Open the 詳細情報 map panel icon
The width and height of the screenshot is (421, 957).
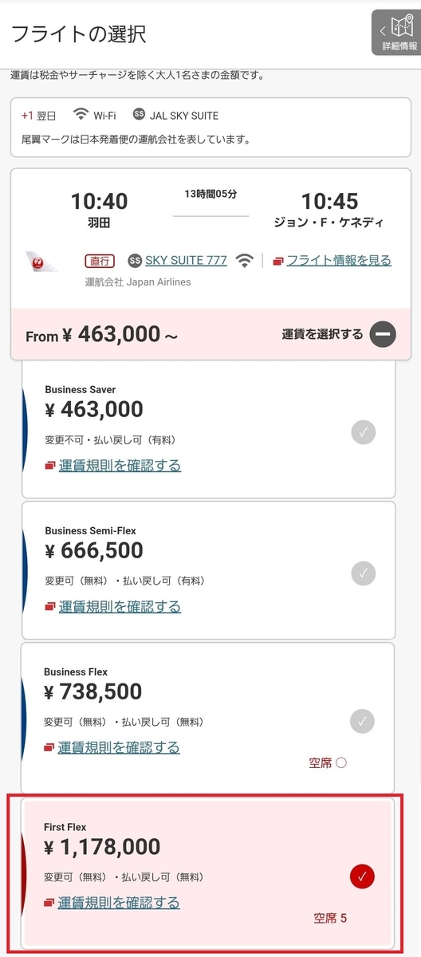tap(395, 32)
